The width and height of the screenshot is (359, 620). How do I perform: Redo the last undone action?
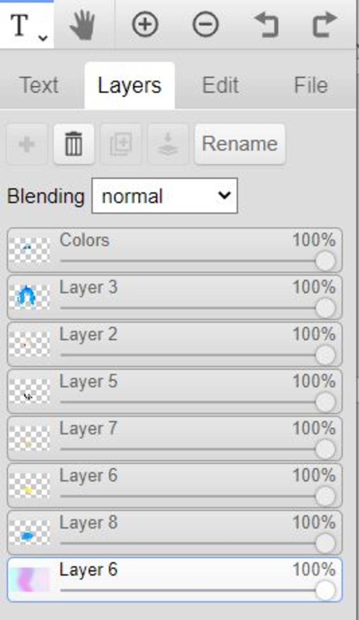(x=325, y=25)
